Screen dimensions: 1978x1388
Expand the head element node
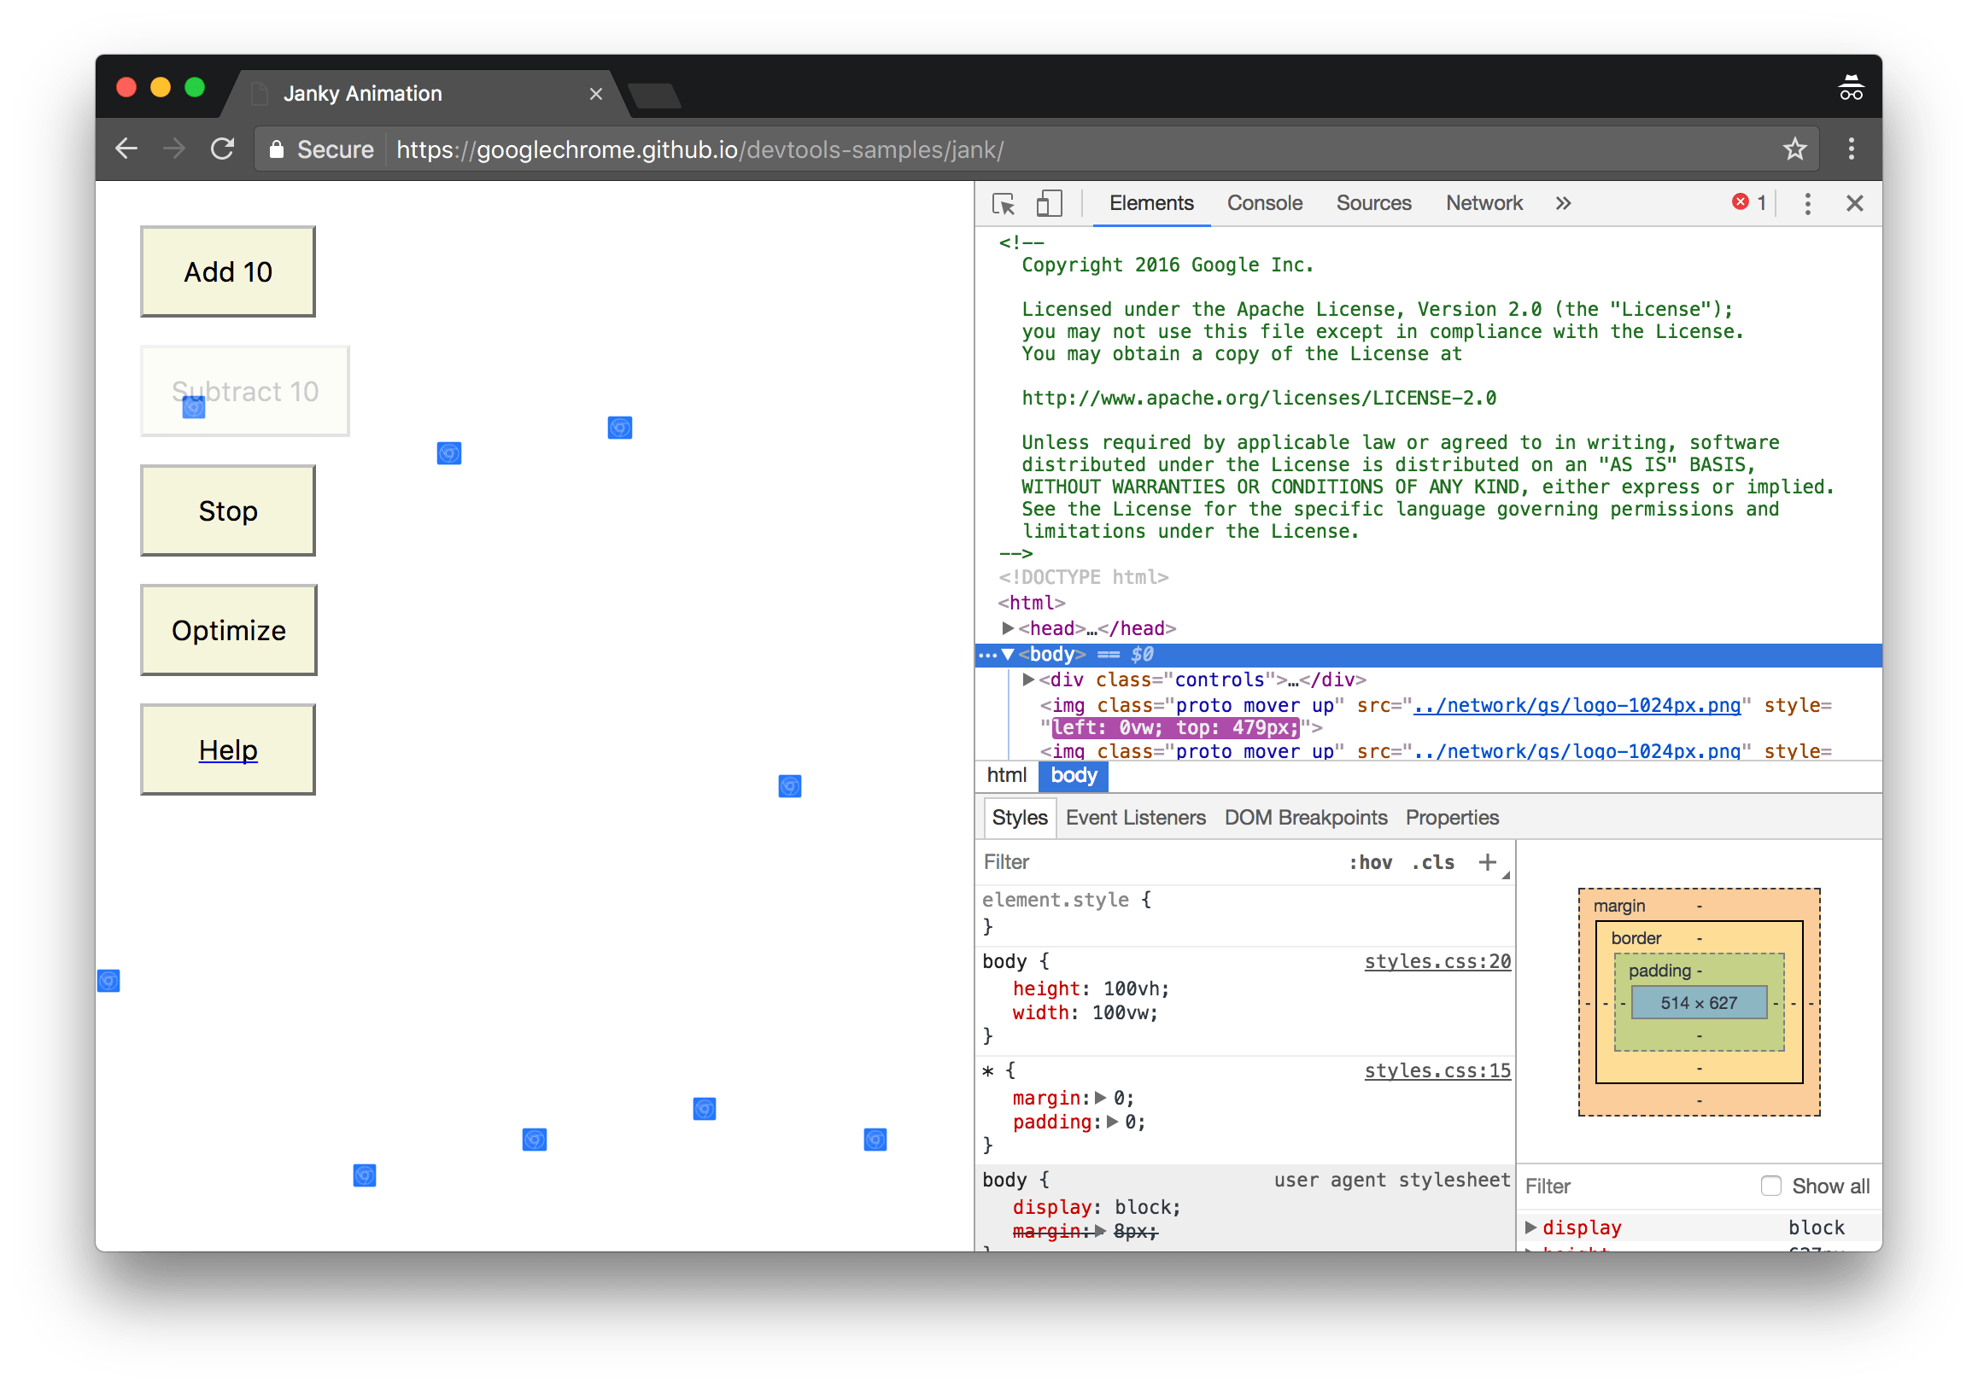pyautogui.click(x=1008, y=628)
